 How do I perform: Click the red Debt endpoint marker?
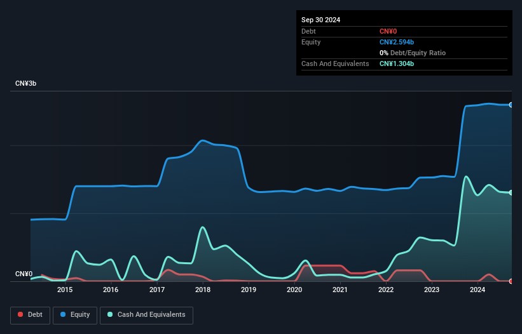tap(511, 281)
